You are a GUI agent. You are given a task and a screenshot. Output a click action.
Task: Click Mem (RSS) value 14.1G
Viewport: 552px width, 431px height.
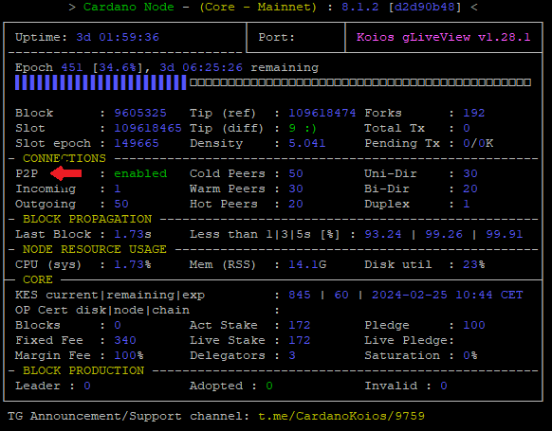(307, 264)
